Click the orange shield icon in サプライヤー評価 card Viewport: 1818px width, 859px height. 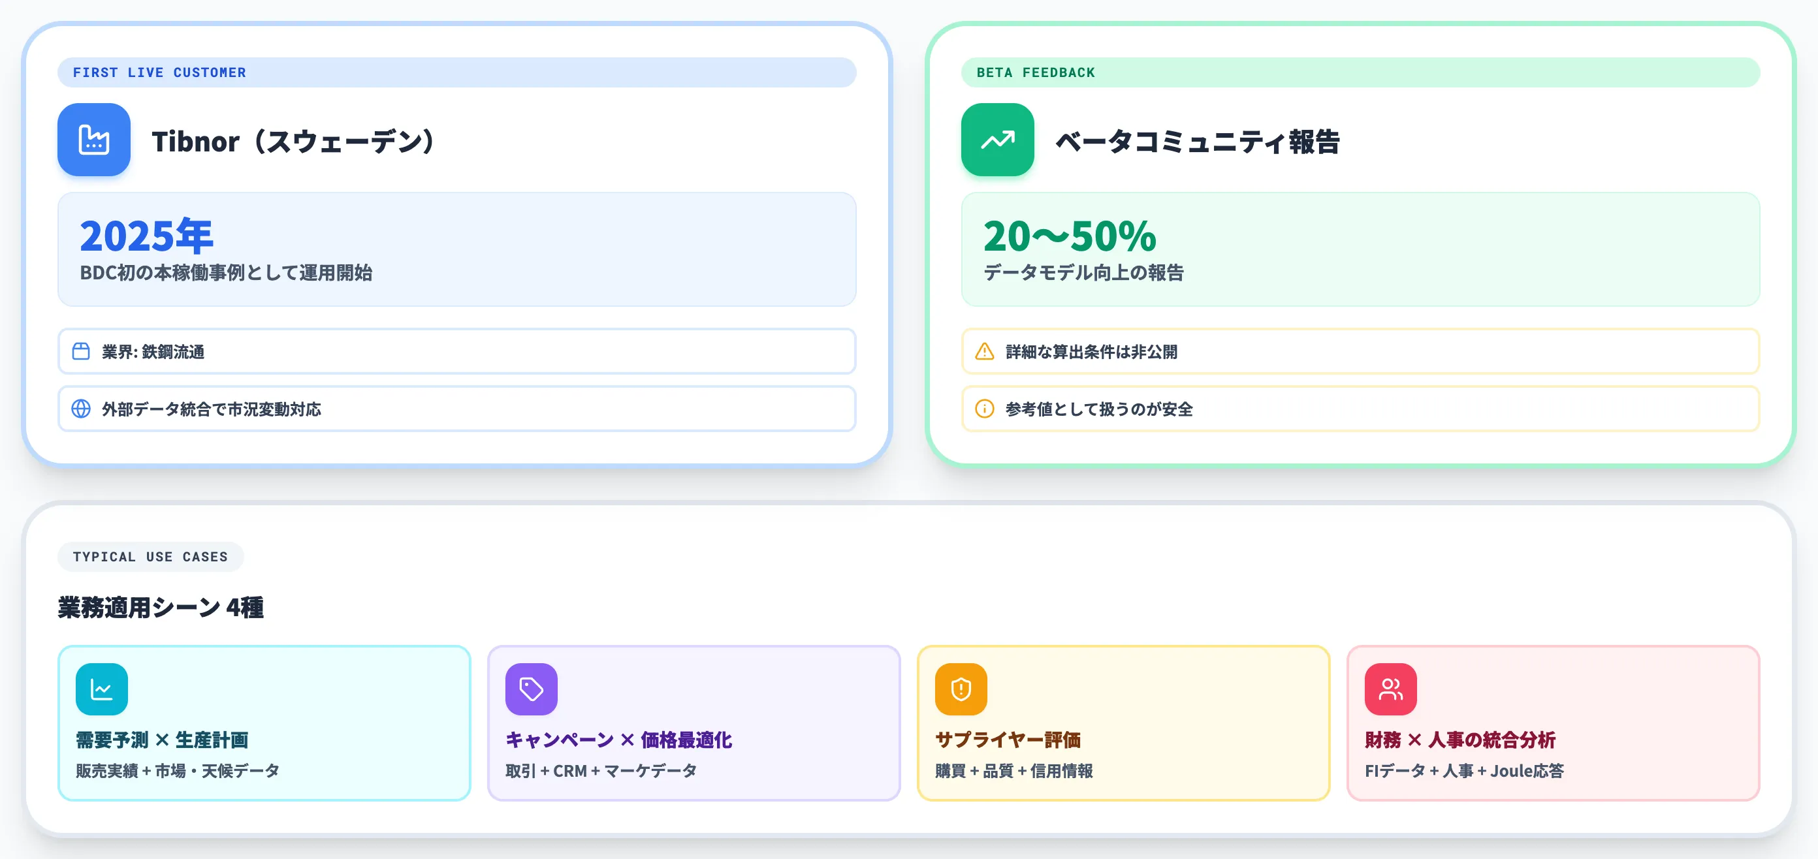click(961, 689)
